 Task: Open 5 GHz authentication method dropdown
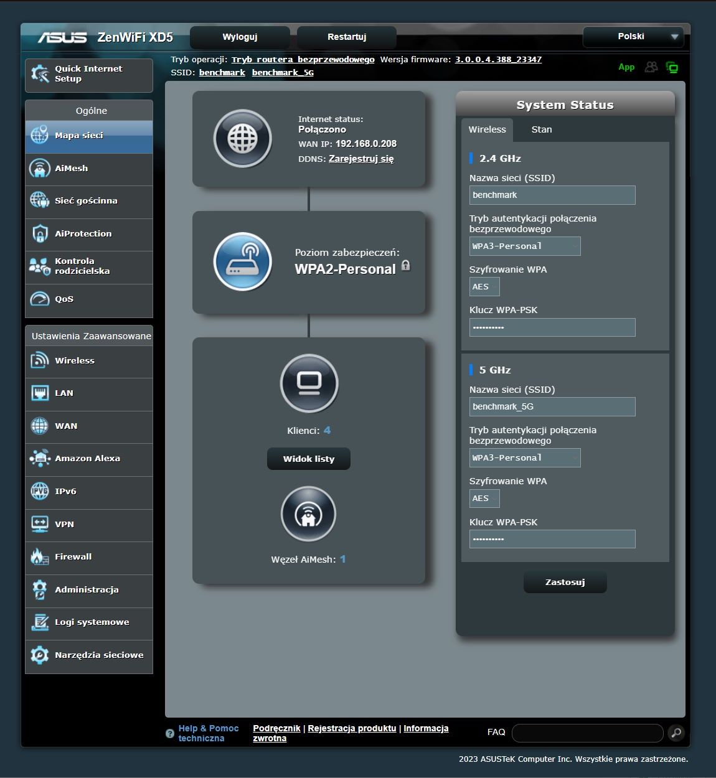(x=525, y=457)
